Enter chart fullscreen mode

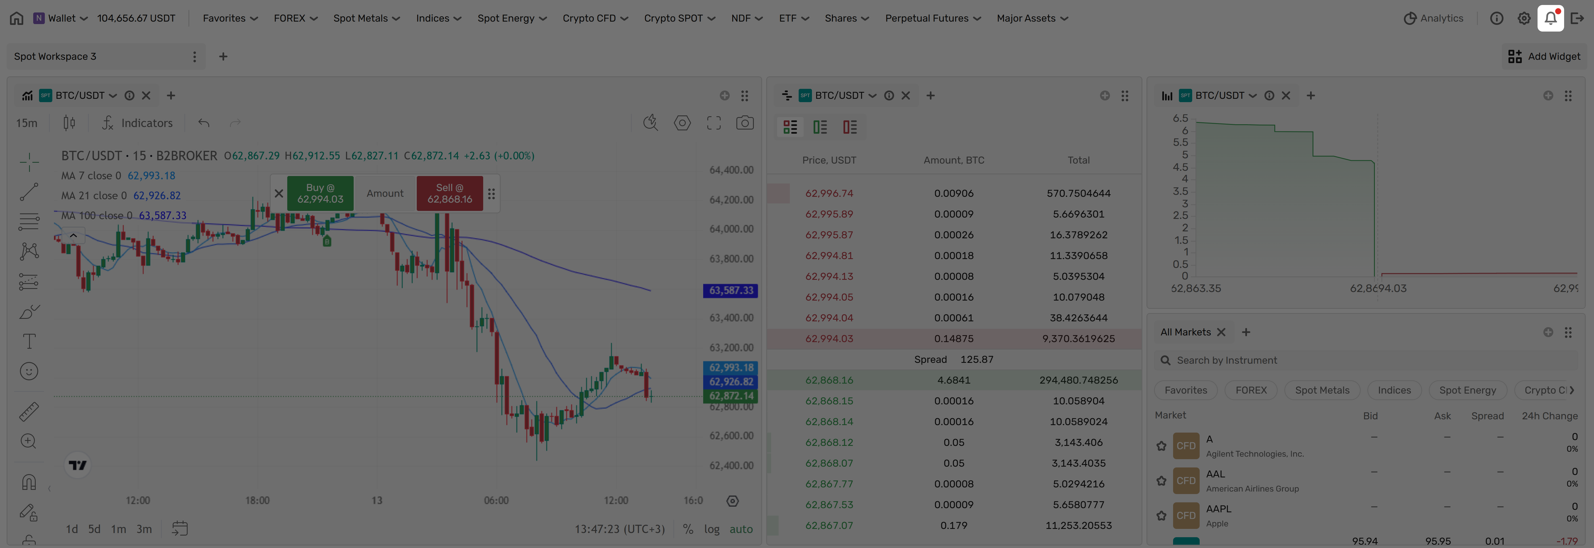point(714,123)
